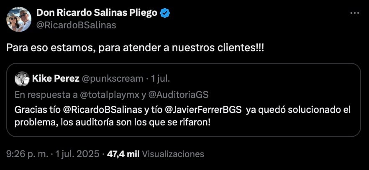Open Kike Perez's small avatar
This screenshot has height=170, width=369.
(22, 79)
